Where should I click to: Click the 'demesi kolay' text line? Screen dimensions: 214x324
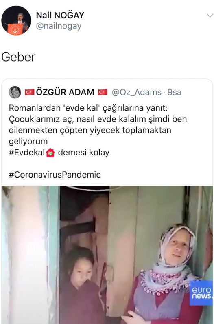[84, 153]
